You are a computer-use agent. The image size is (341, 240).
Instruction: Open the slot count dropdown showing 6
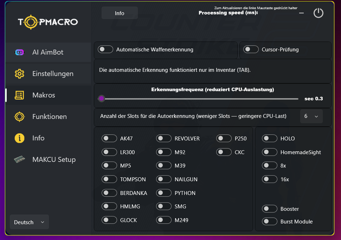pyautogui.click(x=311, y=116)
